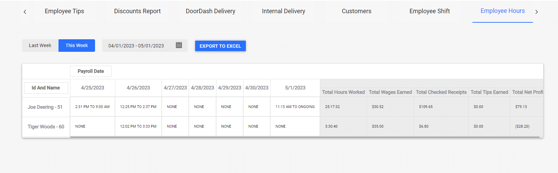Select the Employee Hours tab
The height and width of the screenshot is (173, 558).
(503, 11)
